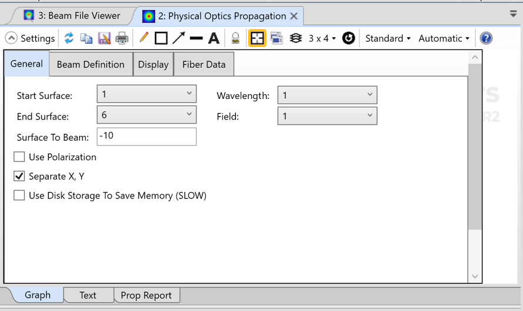Select the line draw tool
Viewport: 523px width, 311px height.
196,38
